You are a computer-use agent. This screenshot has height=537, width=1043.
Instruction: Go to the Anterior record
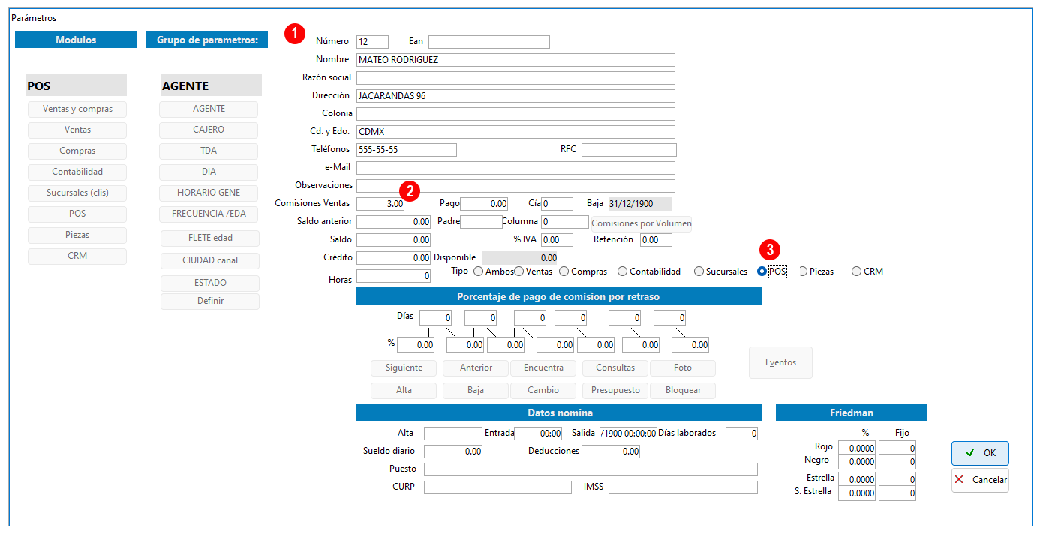point(476,368)
